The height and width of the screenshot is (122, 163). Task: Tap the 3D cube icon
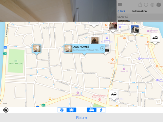(x=159, y=5)
